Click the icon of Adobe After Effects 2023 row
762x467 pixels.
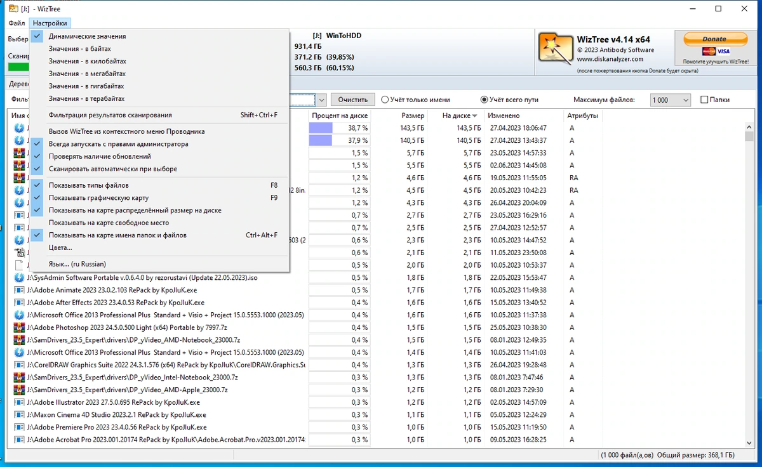coord(19,303)
